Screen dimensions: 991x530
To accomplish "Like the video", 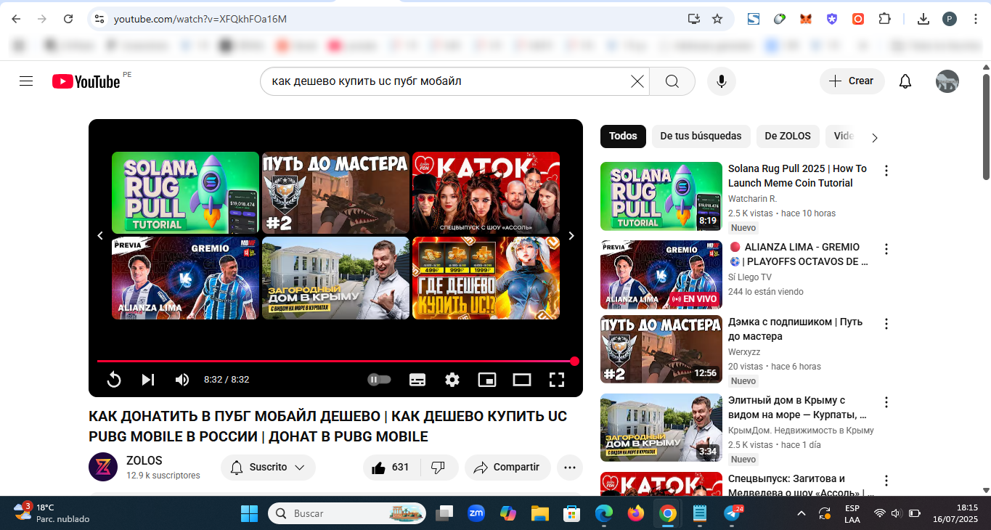I will point(390,468).
